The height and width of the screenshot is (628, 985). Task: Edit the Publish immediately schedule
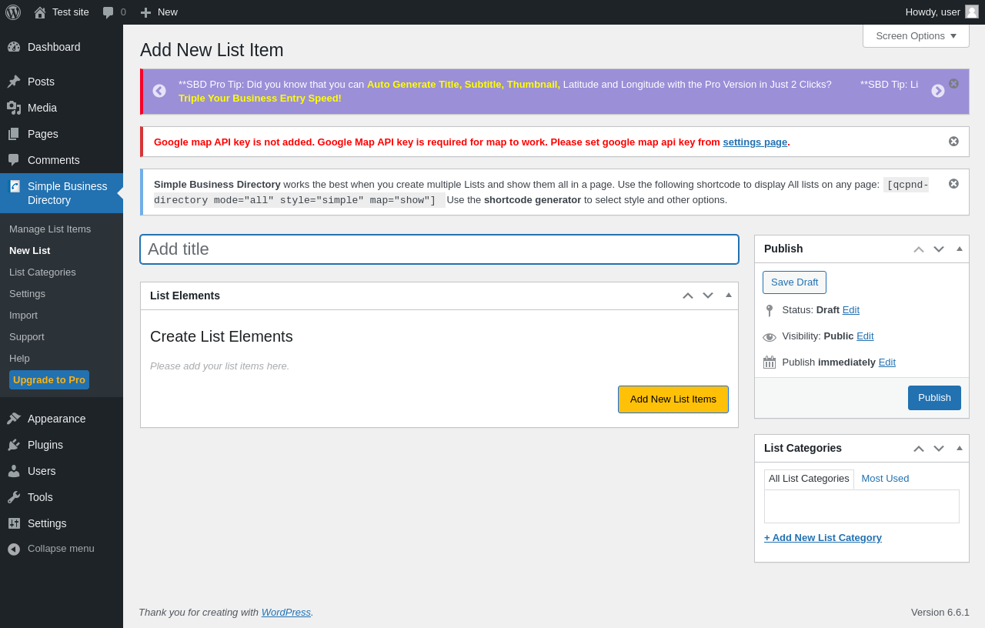pyautogui.click(x=887, y=362)
